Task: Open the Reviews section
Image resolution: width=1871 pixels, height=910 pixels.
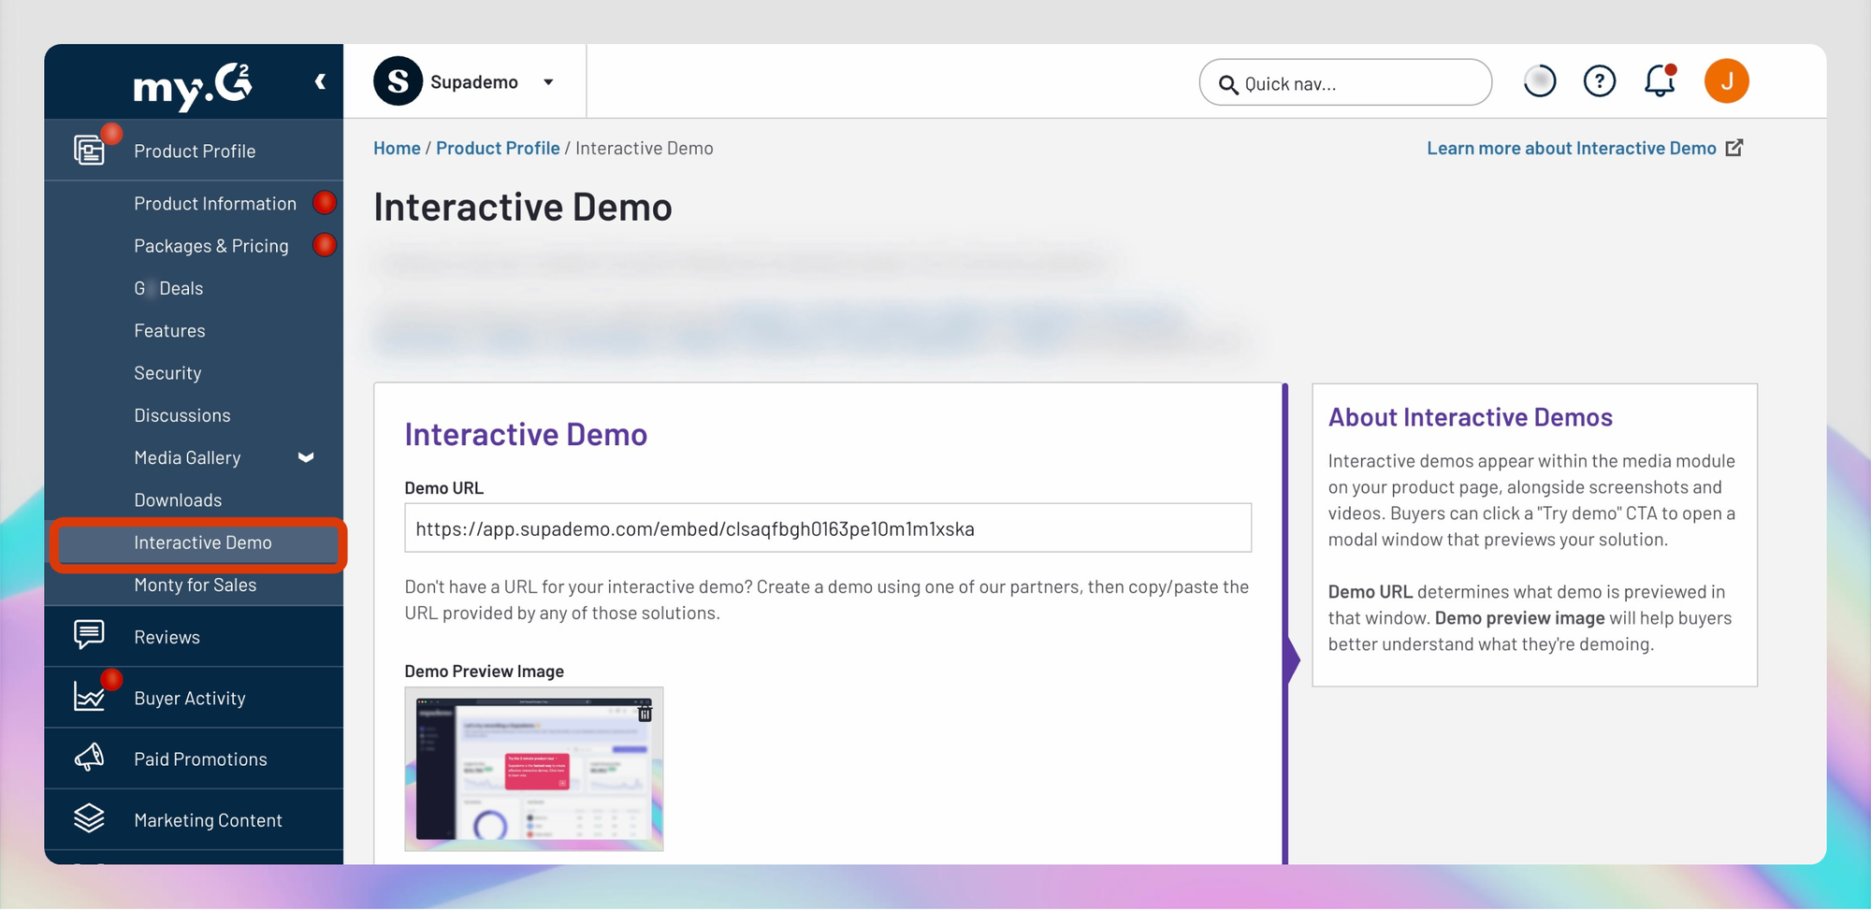Action: click(167, 637)
